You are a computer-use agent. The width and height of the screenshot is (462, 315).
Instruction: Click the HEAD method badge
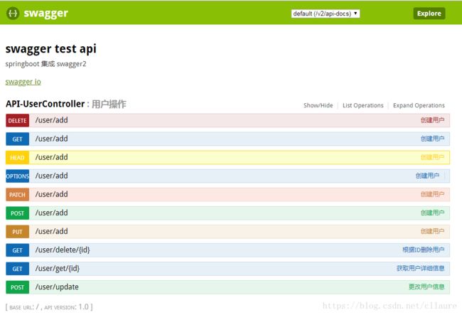coord(17,158)
